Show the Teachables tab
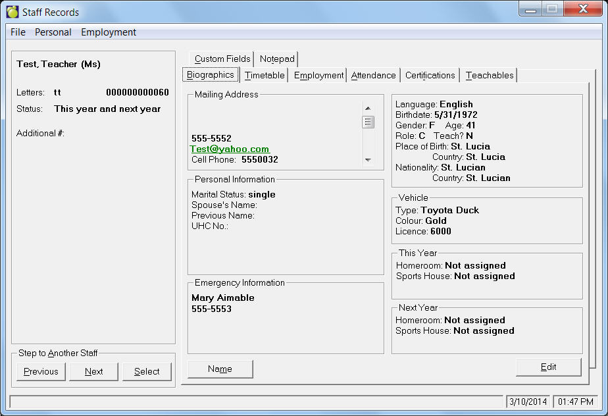Viewport: 608px width, 416px height. pos(490,76)
